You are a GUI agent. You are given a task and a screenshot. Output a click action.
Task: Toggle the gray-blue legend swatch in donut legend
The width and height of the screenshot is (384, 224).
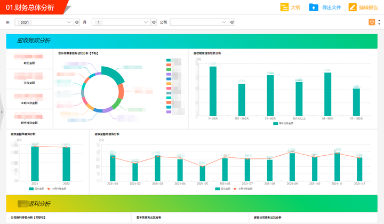click(x=169, y=93)
